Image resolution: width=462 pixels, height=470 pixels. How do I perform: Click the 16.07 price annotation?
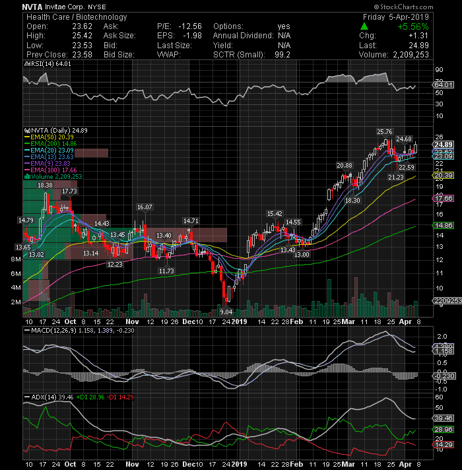(145, 207)
